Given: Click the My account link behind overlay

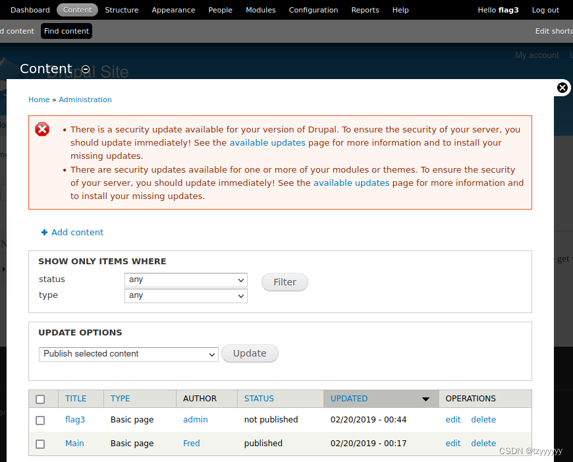Looking at the screenshot, I should (537, 55).
